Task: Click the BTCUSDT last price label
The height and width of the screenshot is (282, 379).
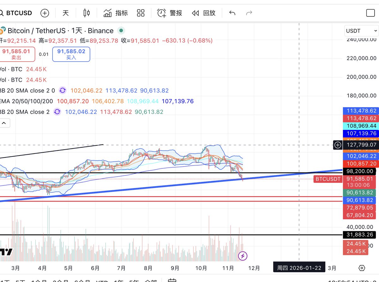Action: click(x=328, y=179)
